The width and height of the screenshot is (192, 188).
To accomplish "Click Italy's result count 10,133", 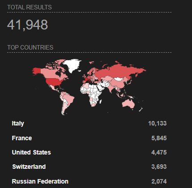I will coord(157,123).
